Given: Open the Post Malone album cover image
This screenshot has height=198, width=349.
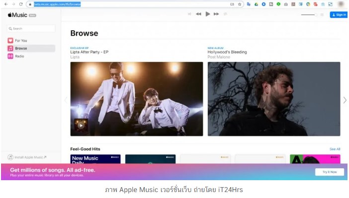Looking at the screenshot, I should click(274, 99).
